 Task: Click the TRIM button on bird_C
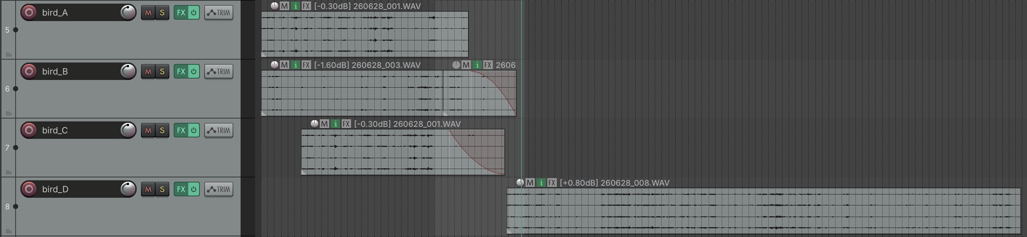pos(219,130)
